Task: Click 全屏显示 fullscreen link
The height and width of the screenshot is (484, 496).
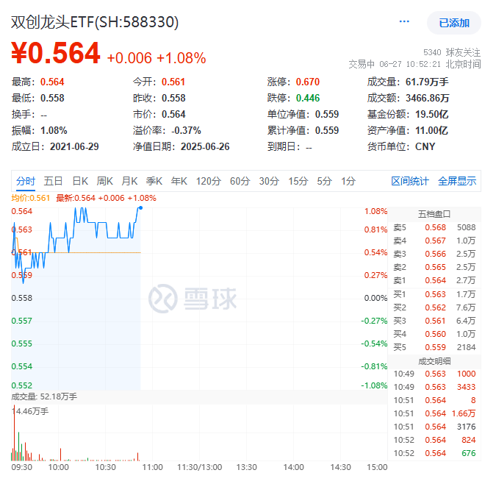Action: coord(457,181)
